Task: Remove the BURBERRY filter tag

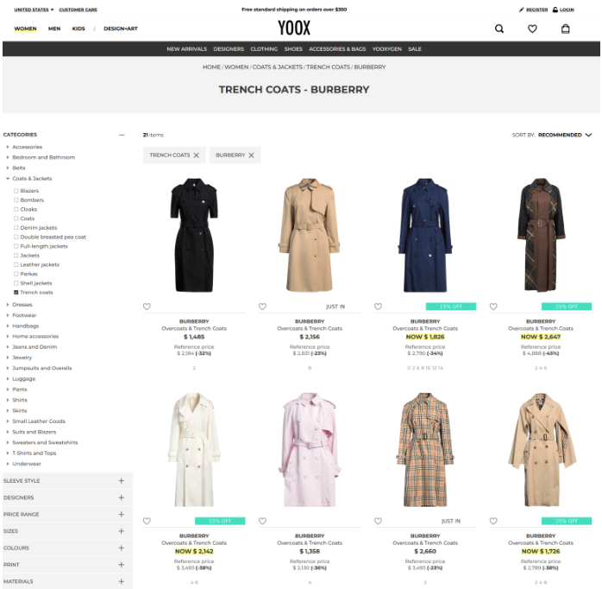Action: click(251, 155)
